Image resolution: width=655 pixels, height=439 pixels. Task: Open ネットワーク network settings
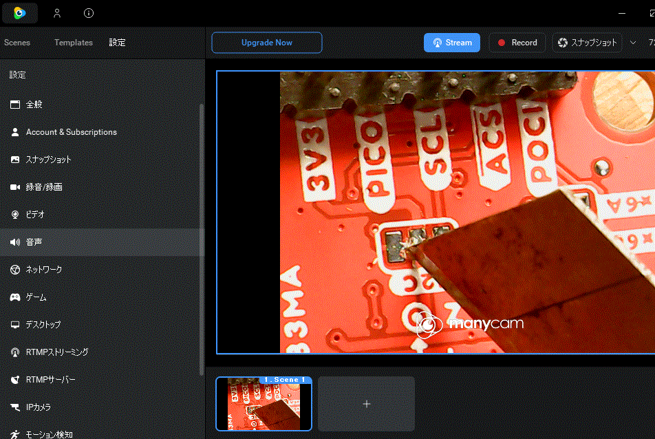(43, 270)
